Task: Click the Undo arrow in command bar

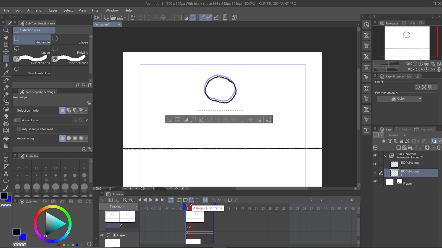Action: pyautogui.click(x=133, y=17)
